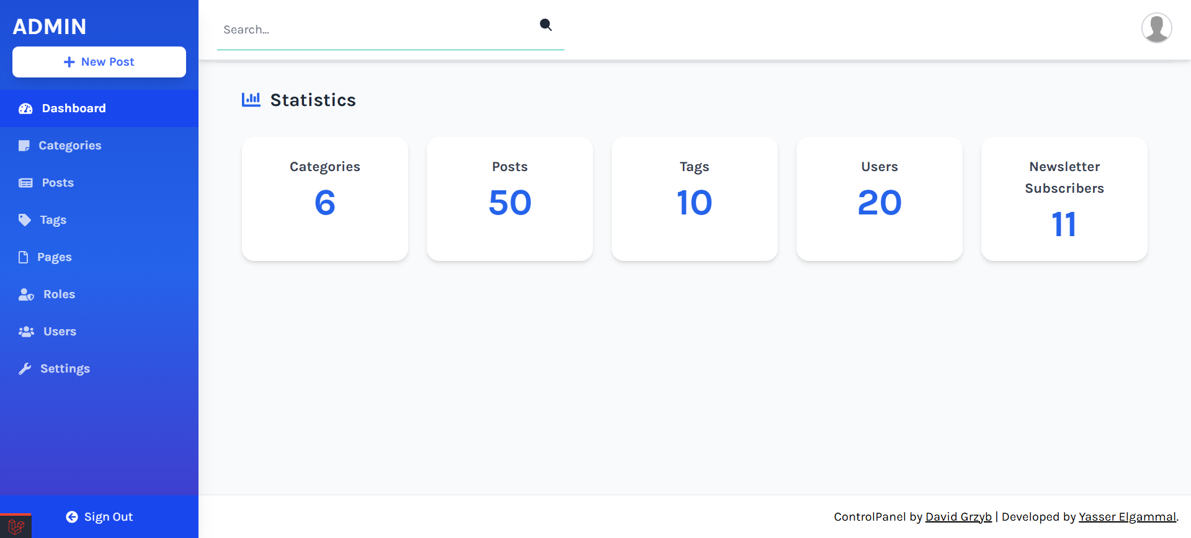The image size is (1191, 538).
Task: Open the user avatar profile icon
Action: click(1157, 28)
